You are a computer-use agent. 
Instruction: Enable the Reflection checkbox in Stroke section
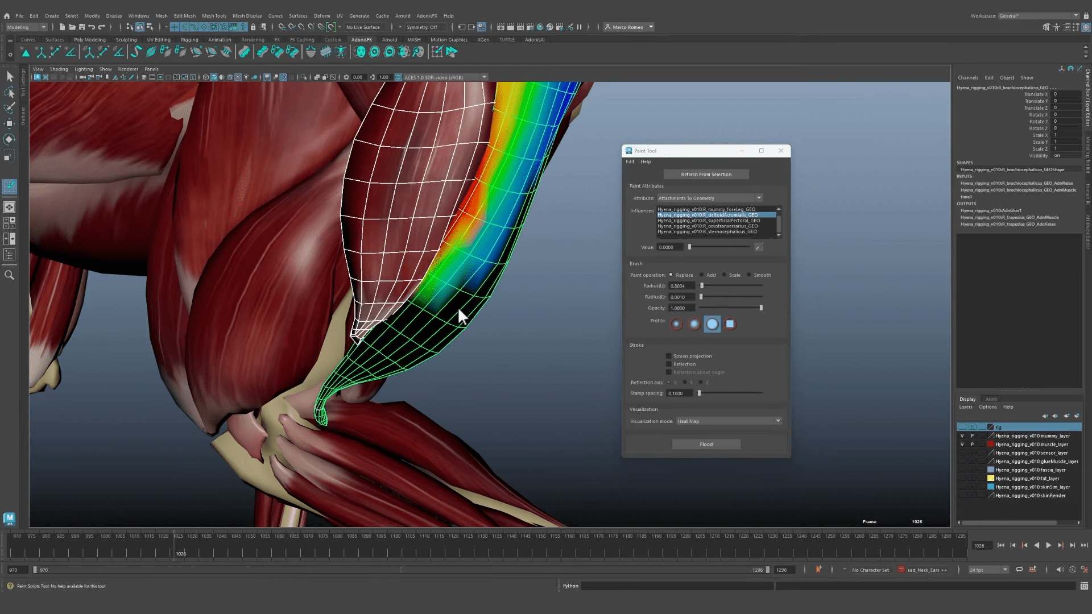point(669,364)
